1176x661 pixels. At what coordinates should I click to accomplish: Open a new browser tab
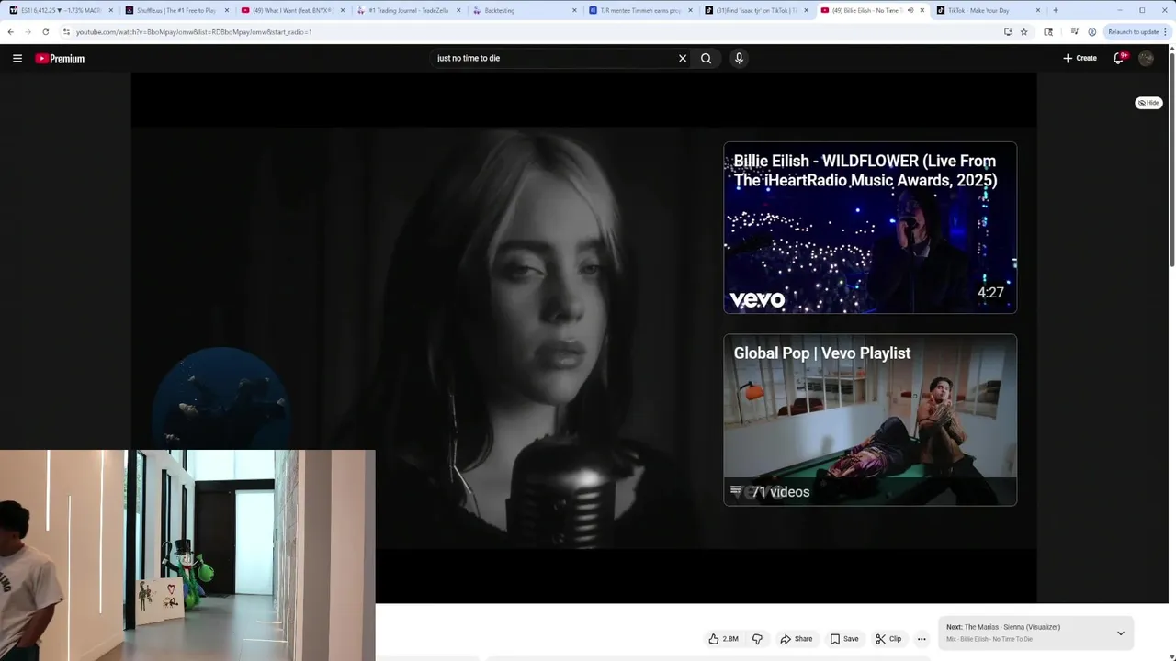(1056, 10)
